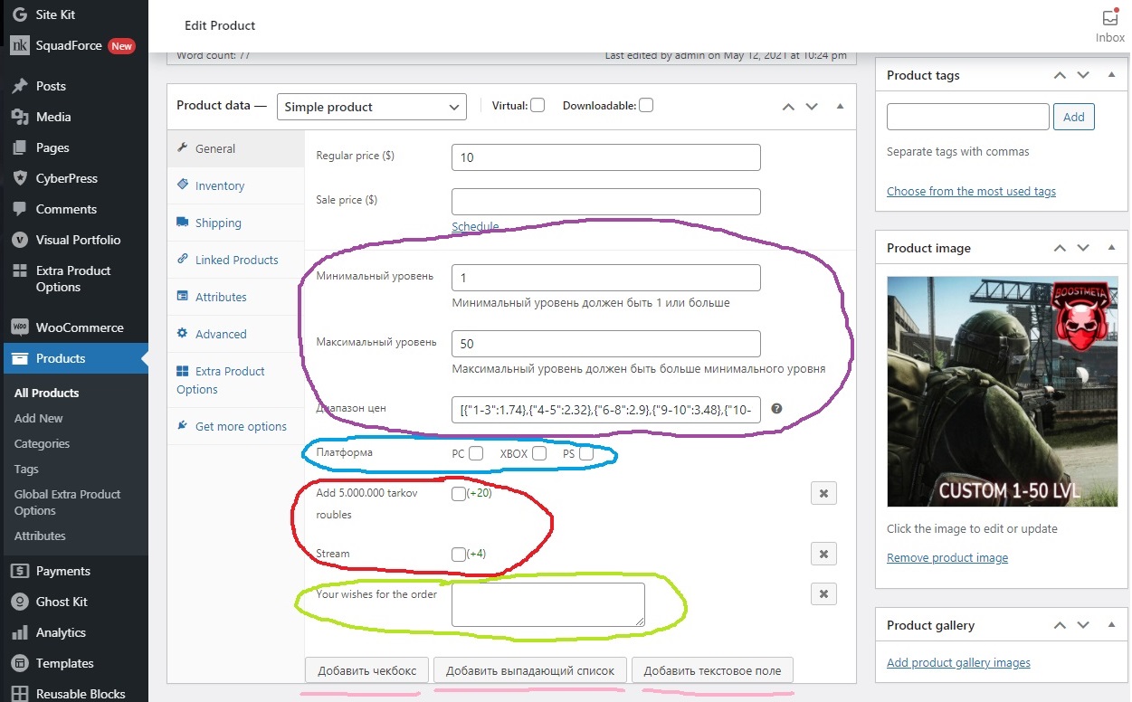This screenshot has width=1132, height=702.
Task: Switch to the Inventory tab
Action: click(220, 185)
